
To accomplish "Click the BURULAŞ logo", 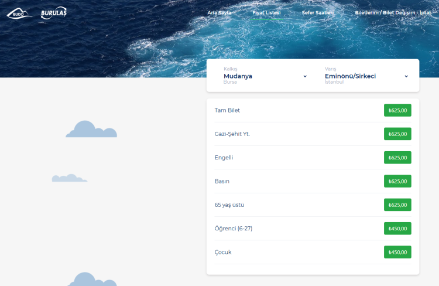I will coord(54,12).
